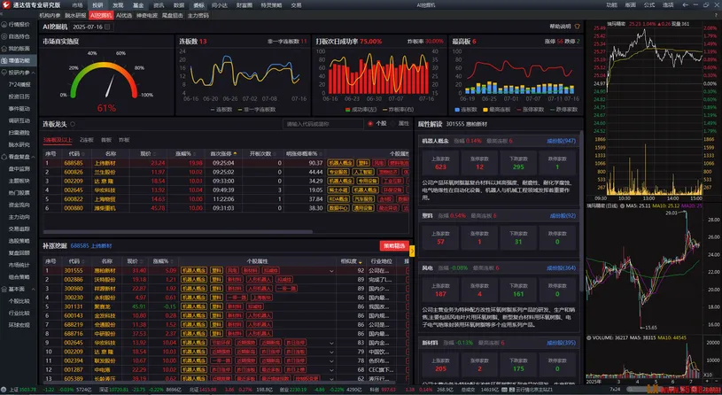Select the 增值功能 sidebar icon
The width and height of the screenshot is (722, 395).
[x=4, y=60]
